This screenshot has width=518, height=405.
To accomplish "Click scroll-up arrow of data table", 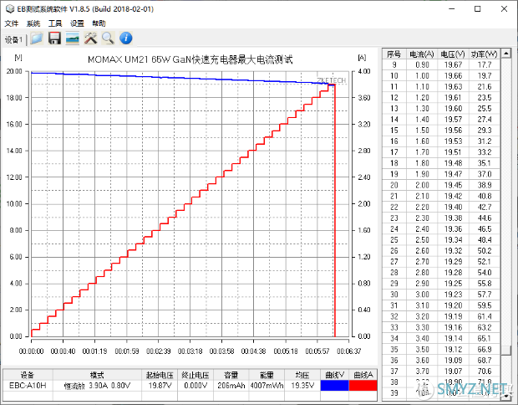I will pyautogui.click(x=505, y=54).
